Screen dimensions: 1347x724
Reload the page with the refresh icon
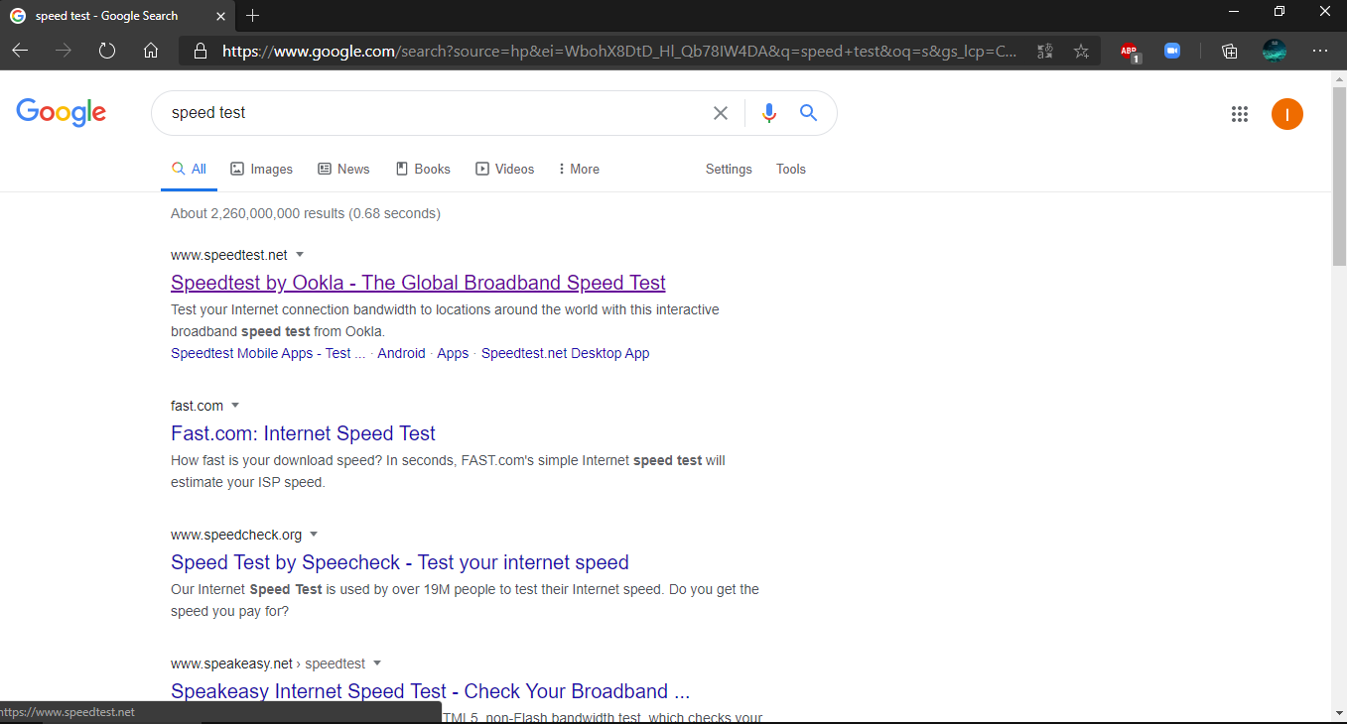(107, 51)
